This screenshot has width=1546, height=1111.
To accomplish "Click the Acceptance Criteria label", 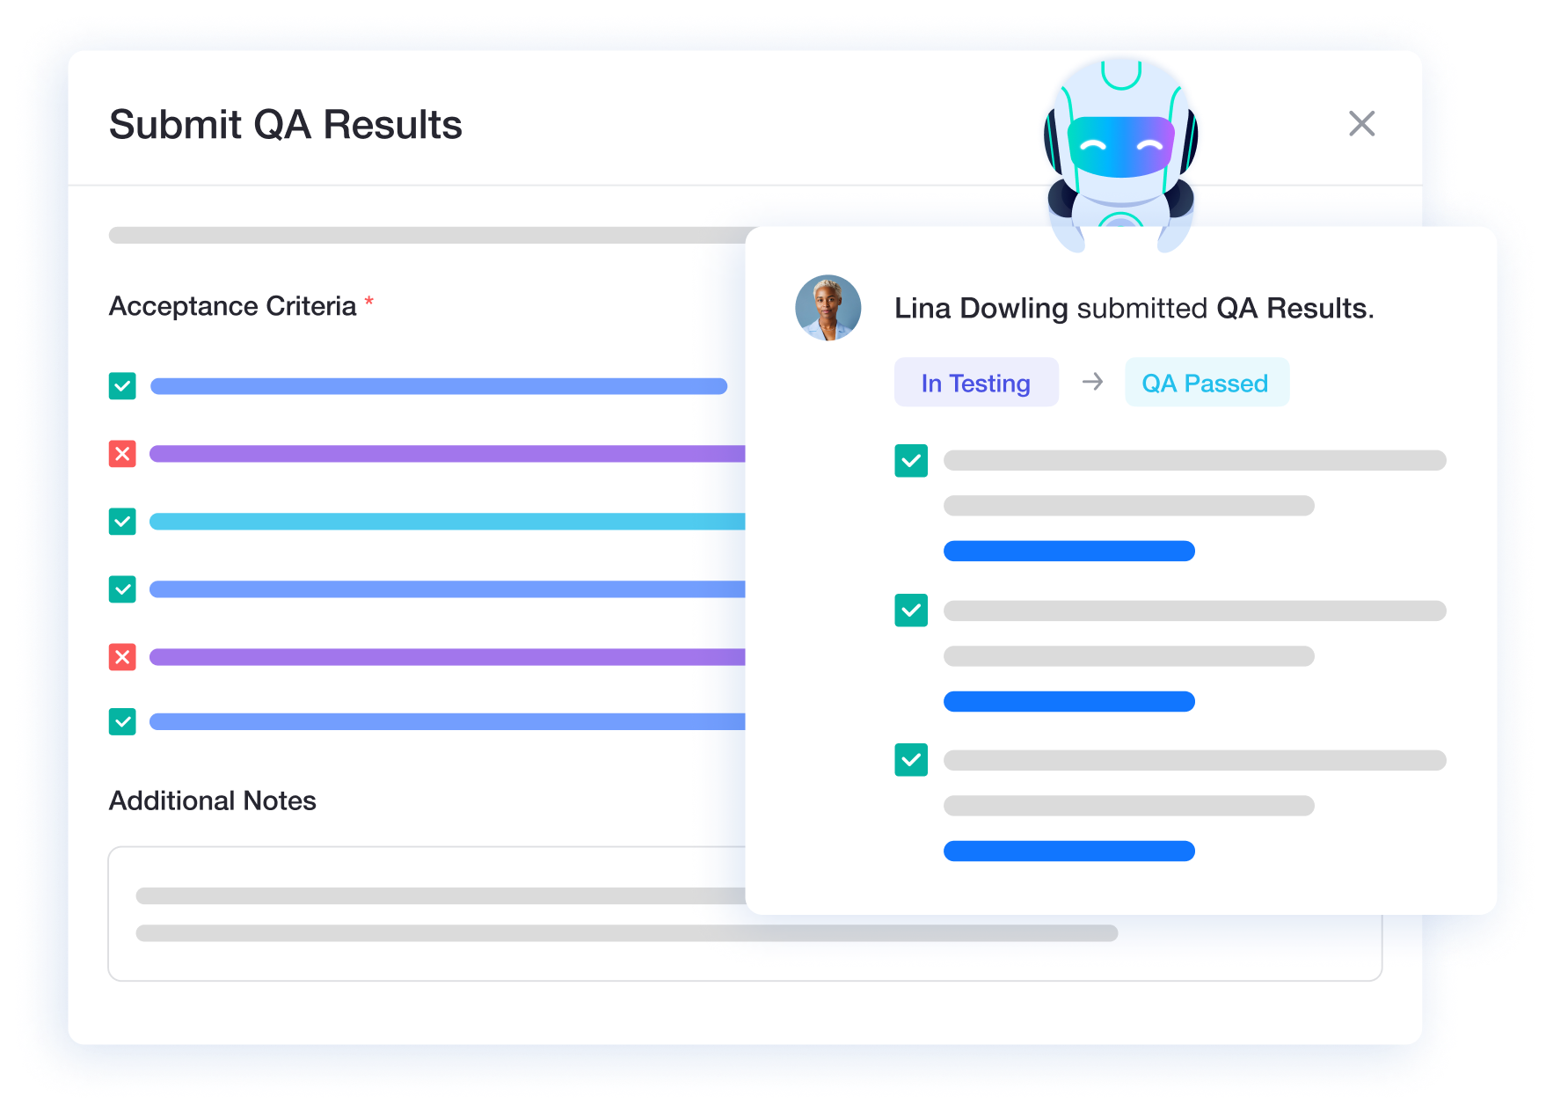I will [233, 306].
